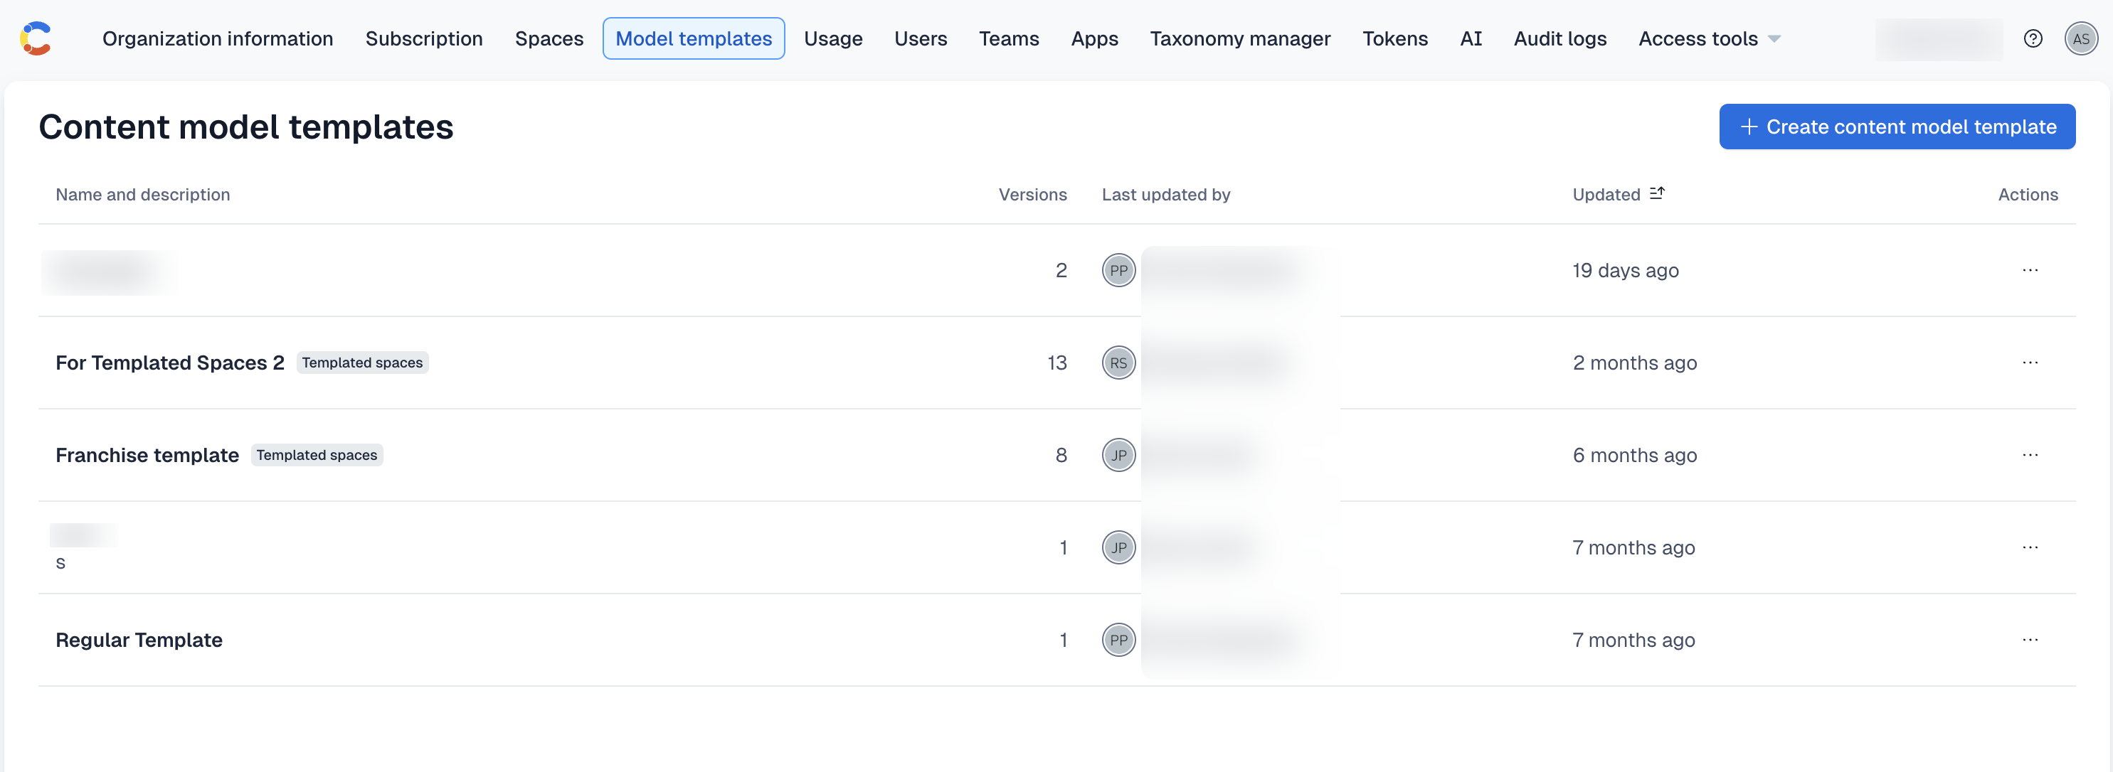Click the '6 months ago' updated value
Screen dimensions: 2113x772
click(1634, 455)
